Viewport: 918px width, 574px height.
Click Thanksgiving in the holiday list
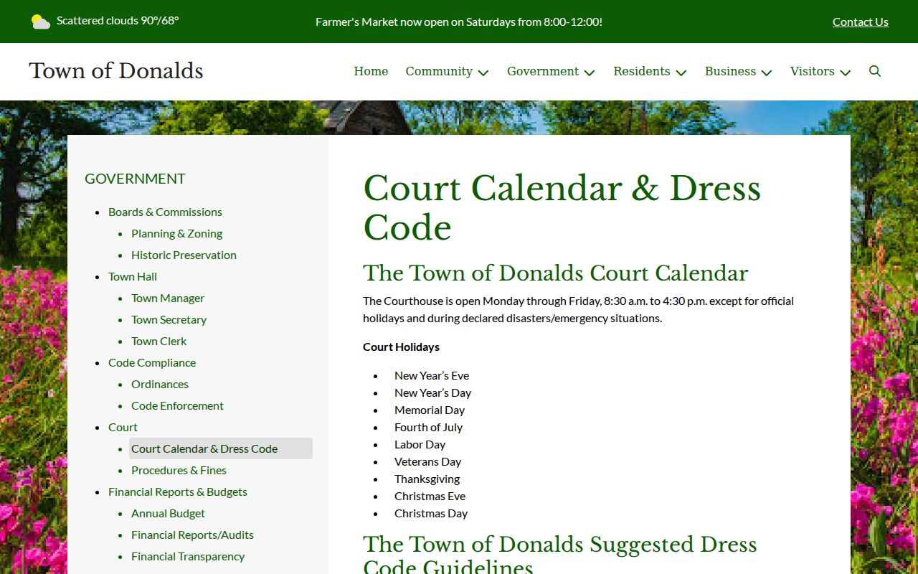point(427,479)
